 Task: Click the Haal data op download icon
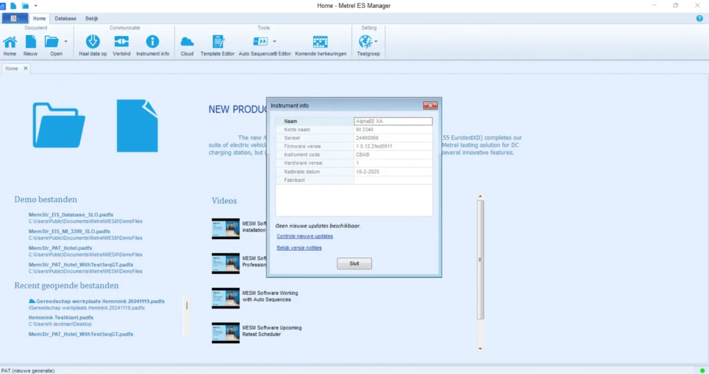[x=93, y=42]
